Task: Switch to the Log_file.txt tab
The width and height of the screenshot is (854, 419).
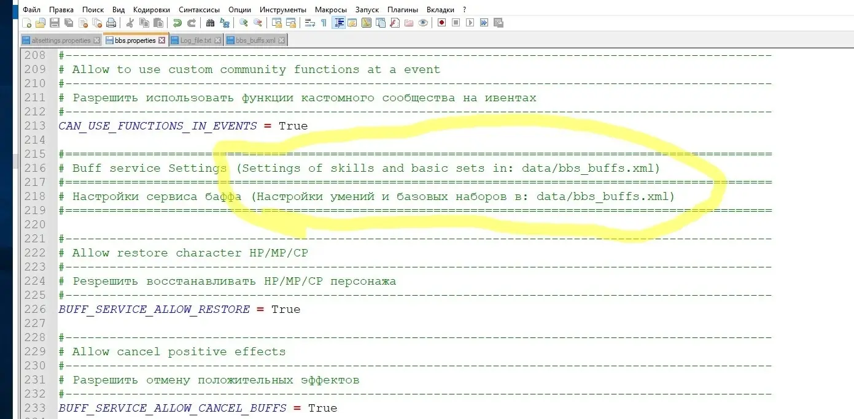Action: pos(195,40)
